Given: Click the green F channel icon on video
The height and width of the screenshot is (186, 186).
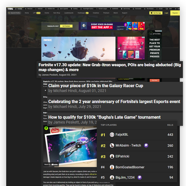Looking at the screenshot, I should point(46,128).
